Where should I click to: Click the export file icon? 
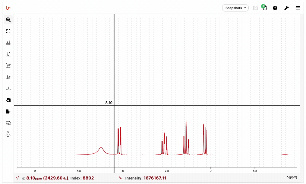pos(8,111)
